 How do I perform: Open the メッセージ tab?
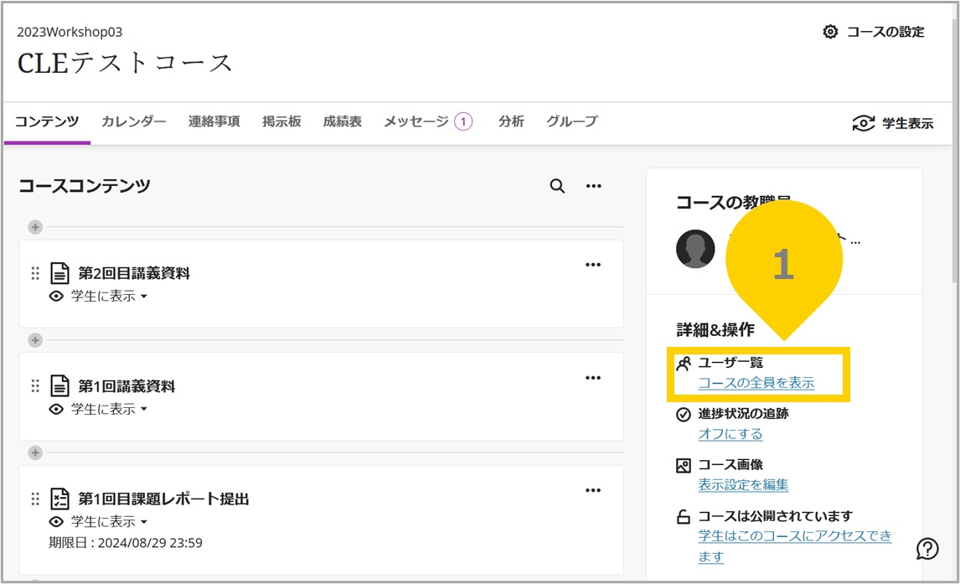[416, 121]
